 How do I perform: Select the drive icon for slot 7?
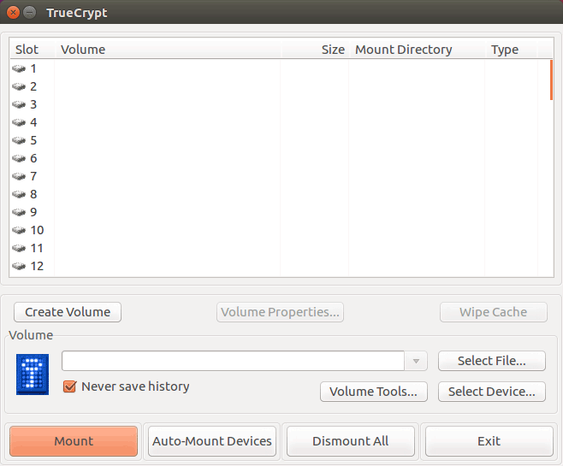tap(19, 176)
